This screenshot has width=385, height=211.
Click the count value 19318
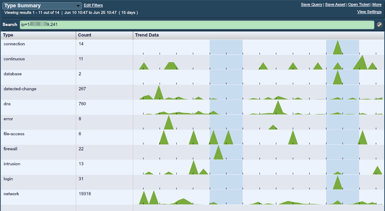coord(85,194)
